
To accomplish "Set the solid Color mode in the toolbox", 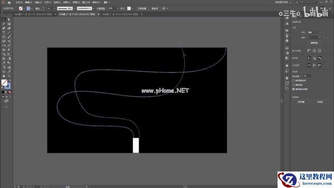I will click(x=3, y=92).
